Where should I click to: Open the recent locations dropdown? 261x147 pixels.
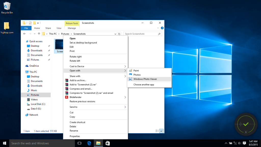(x=35, y=34)
